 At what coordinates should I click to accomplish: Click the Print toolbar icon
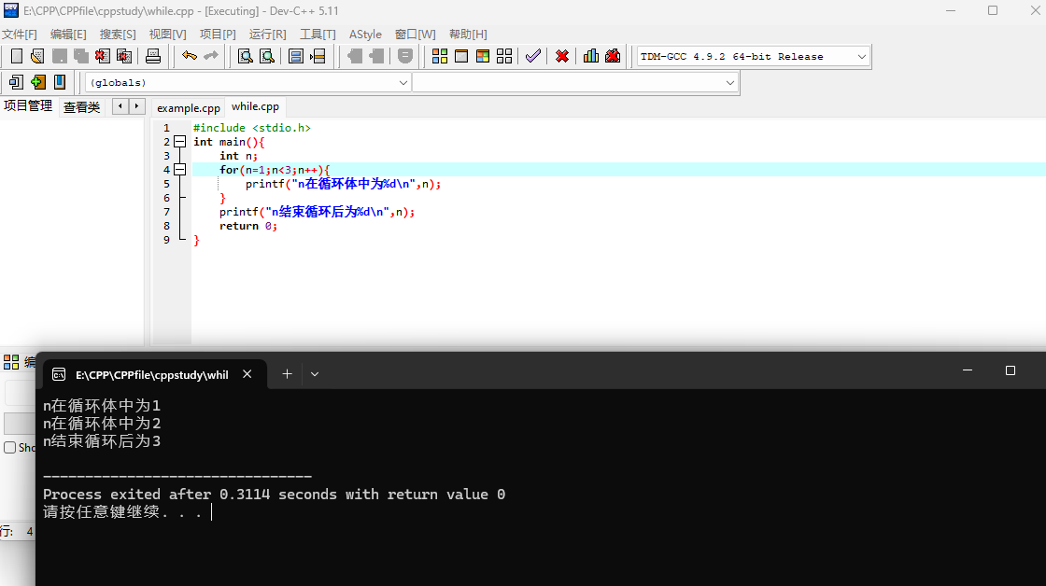pyautogui.click(x=153, y=56)
